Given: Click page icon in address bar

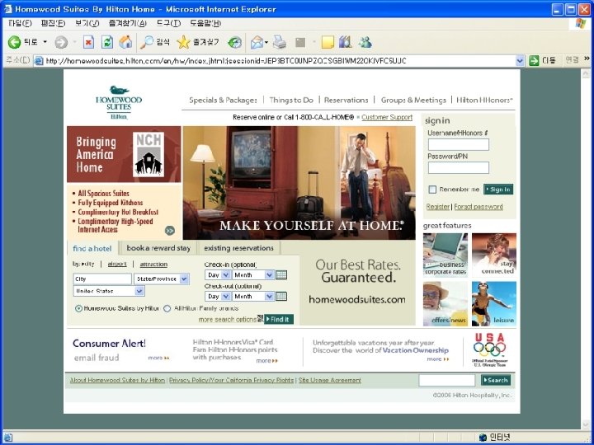Looking at the screenshot, I should (38, 60).
